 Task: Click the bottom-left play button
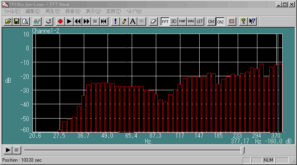7,150
